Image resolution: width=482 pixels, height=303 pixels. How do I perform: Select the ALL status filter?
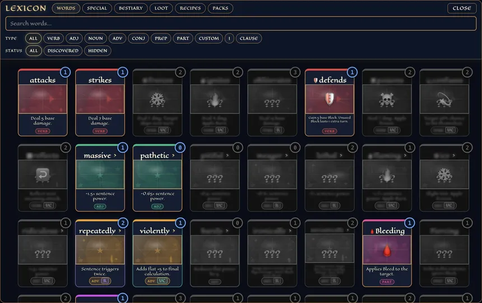coord(34,50)
